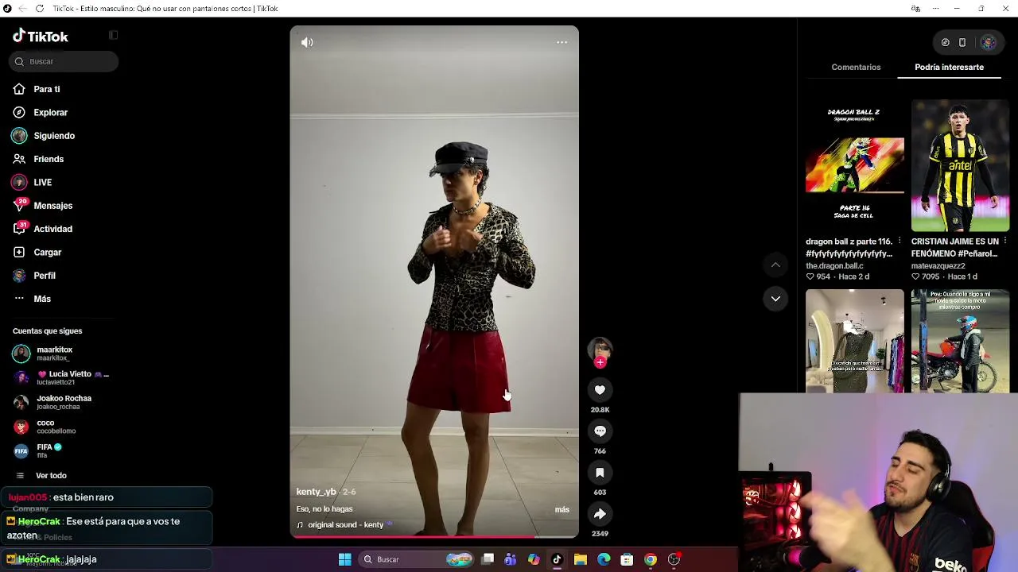This screenshot has width=1018, height=572.
Task: Open the Joakoo Rochaa followed account
Action: coord(64,402)
